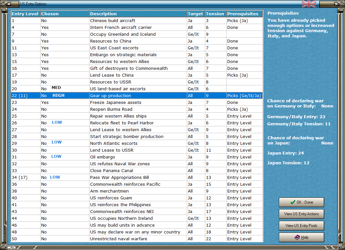Image resolution: width=345 pixels, height=250 pixels.
Task: Open View US Entry Actions
Action: coord(301,214)
